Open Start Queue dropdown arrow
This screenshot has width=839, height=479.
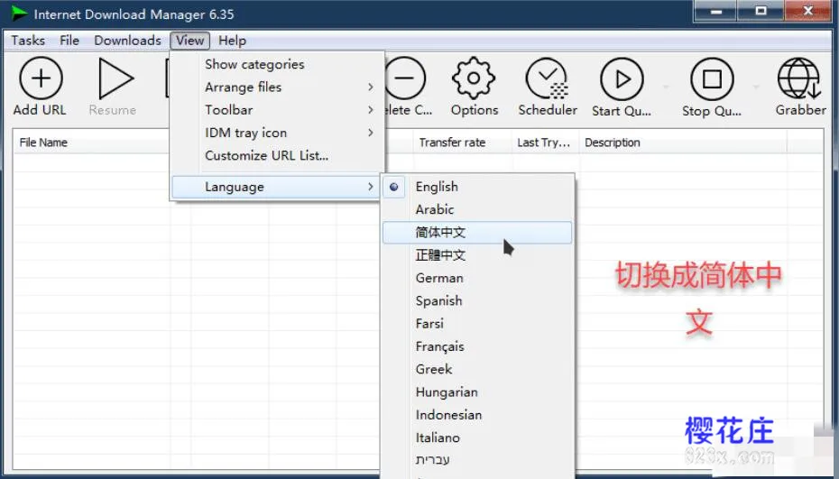[x=666, y=87]
